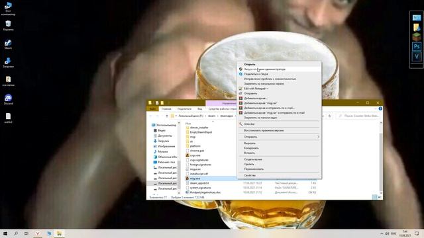Open the notification center icon
Screen dimensions: 424x238
click(417, 233)
